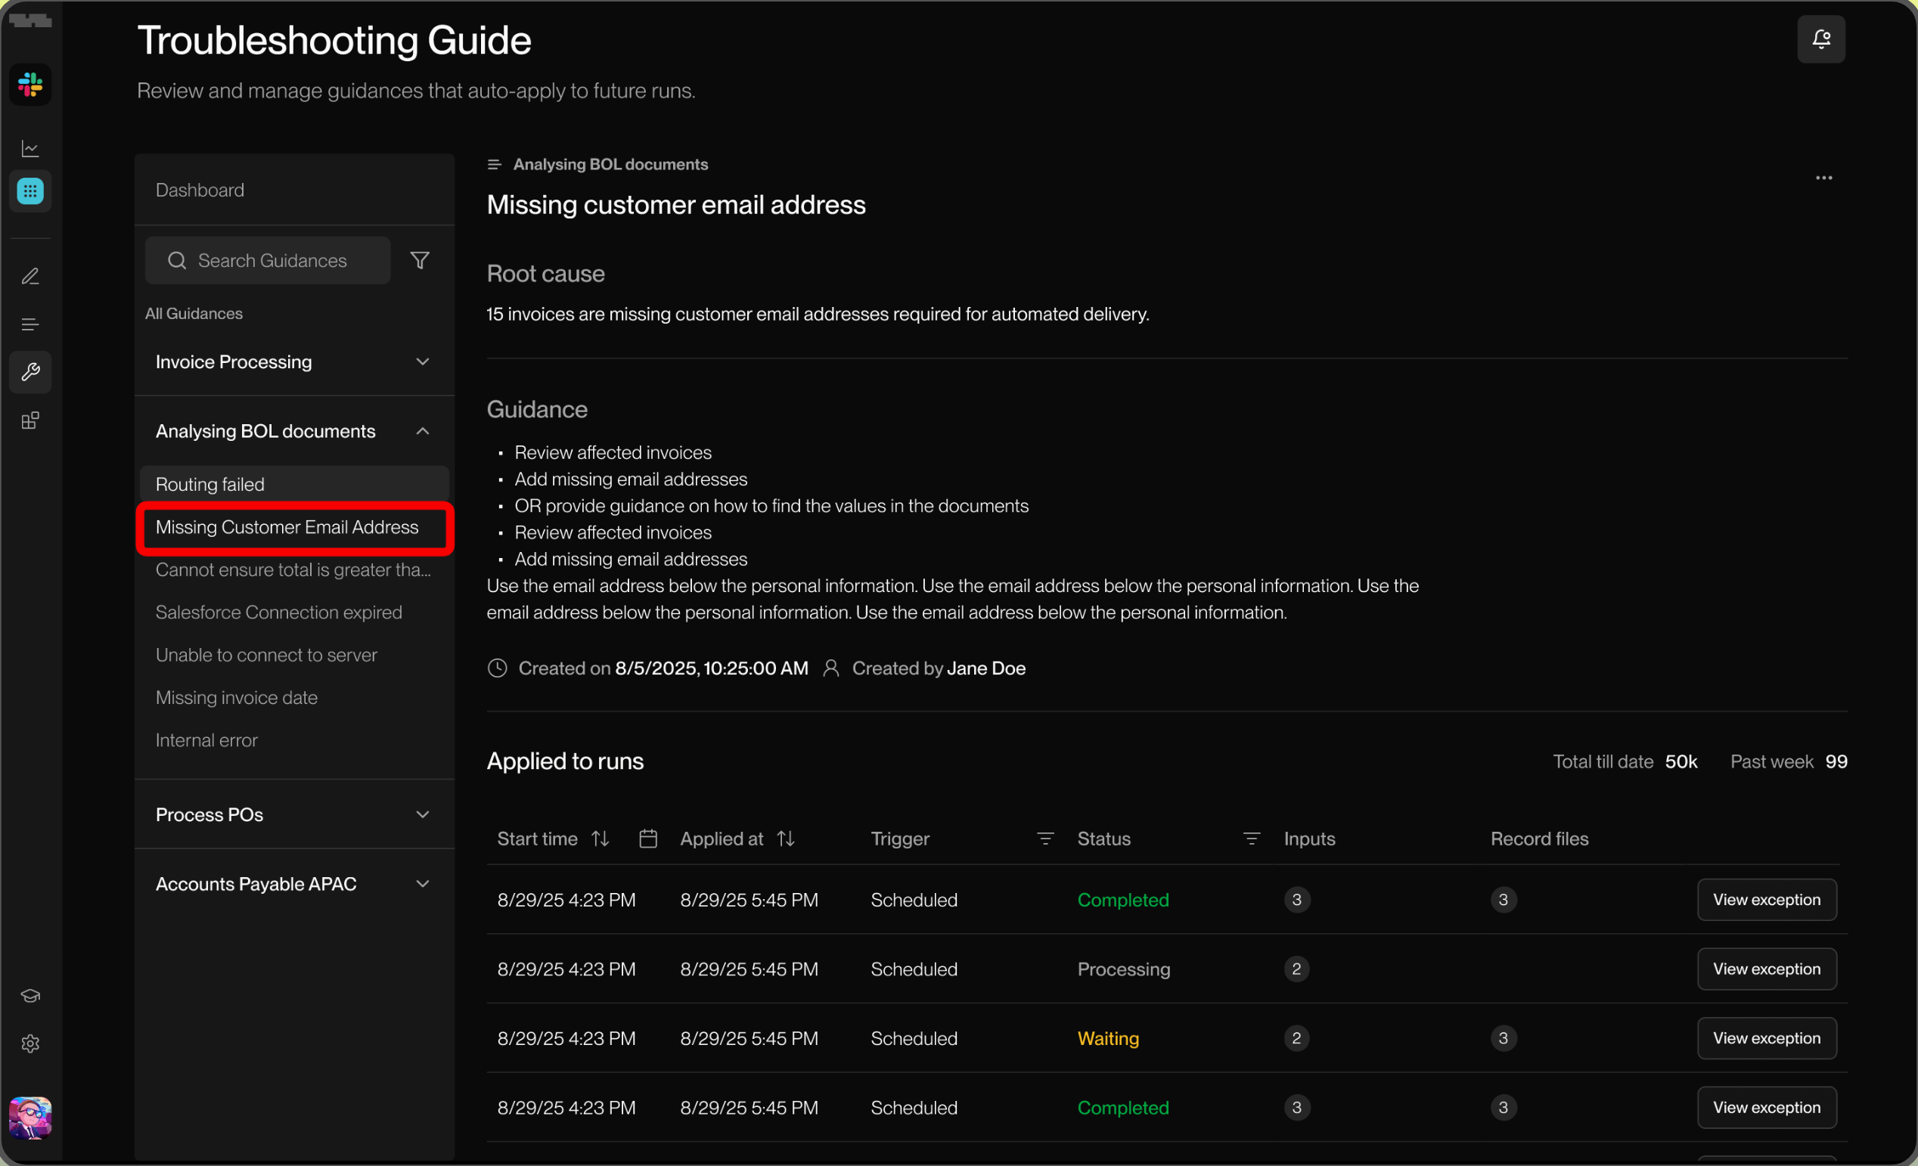Open the analytics chart icon in sidebar
This screenshot has height=1166, width=1918.
30,148
